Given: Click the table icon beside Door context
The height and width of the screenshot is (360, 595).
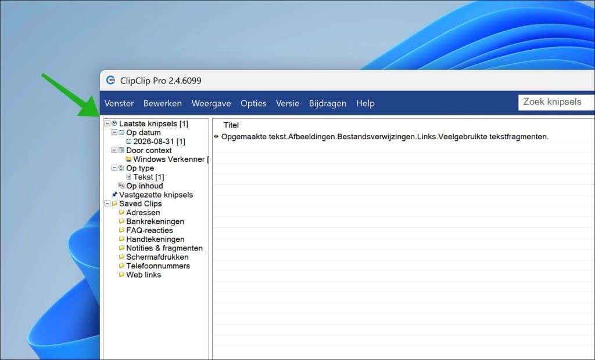Looking at the screenshot, I should click(x=121, y=150).
